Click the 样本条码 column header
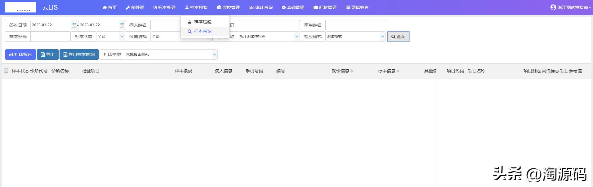This screenshot has width=593, height=187. click(x=184, y=71)
